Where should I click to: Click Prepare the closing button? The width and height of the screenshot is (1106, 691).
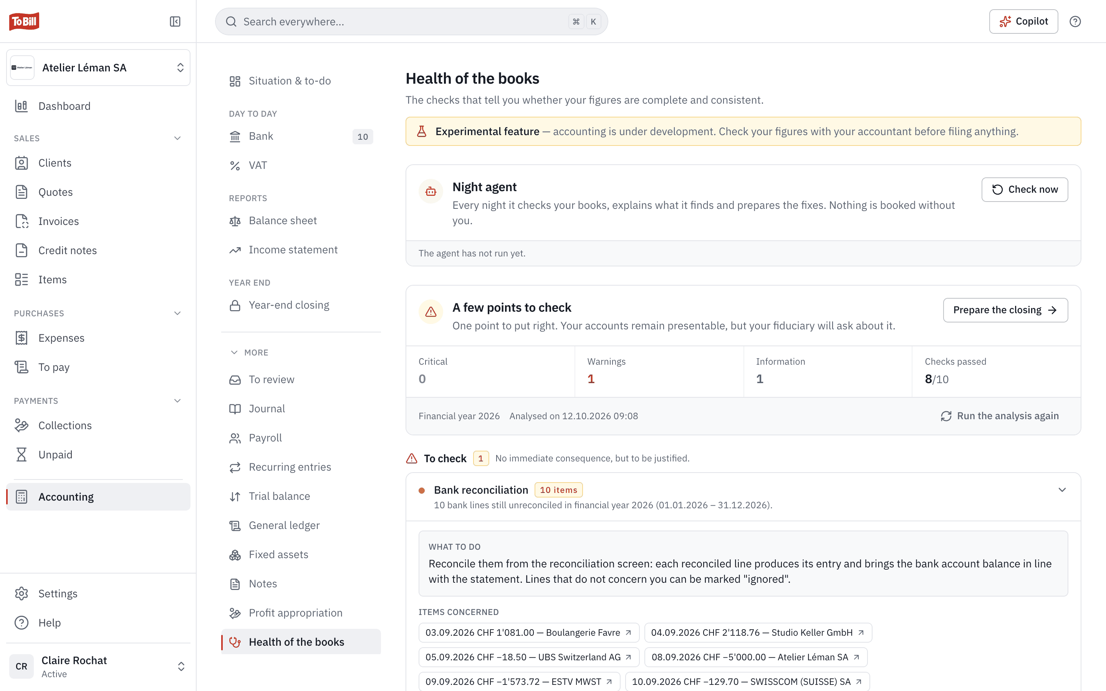pyautogui.click(x=1005, y=310)
